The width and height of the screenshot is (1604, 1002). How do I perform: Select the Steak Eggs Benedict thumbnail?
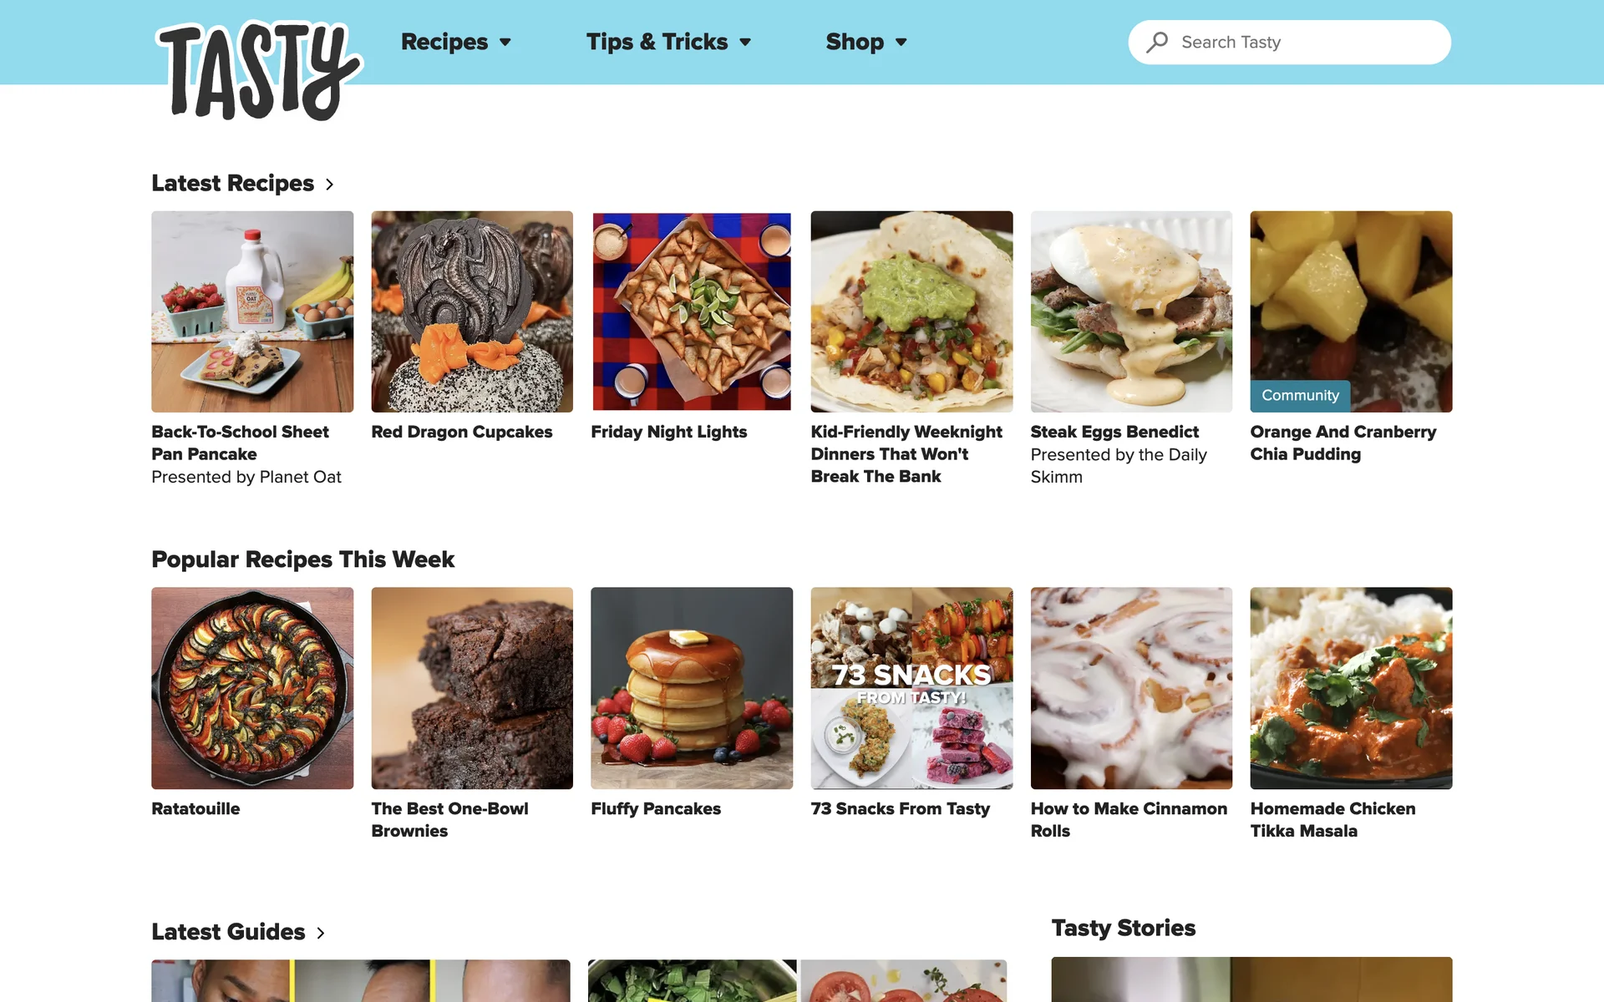[x=1131, y=311]
